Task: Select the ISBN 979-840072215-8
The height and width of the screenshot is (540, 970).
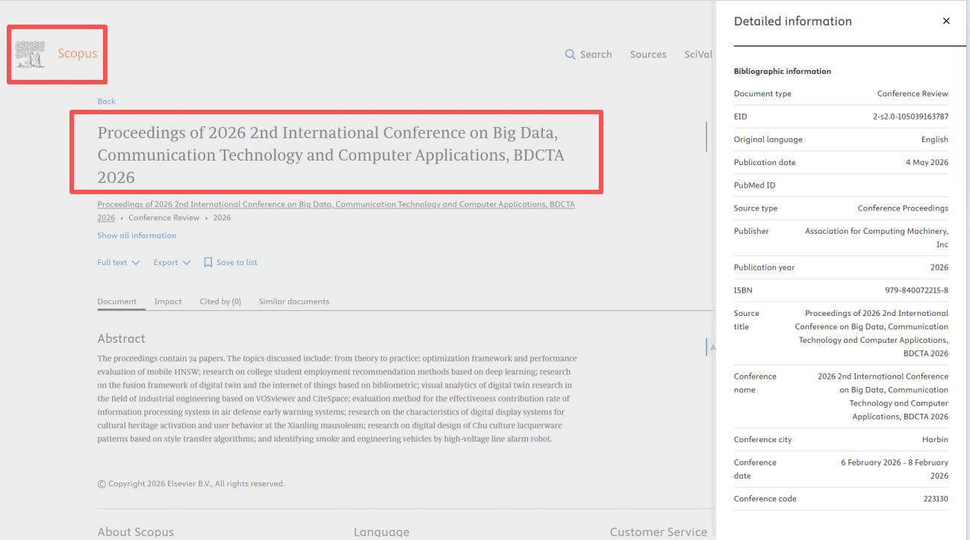Action: (x=916, y=290)
